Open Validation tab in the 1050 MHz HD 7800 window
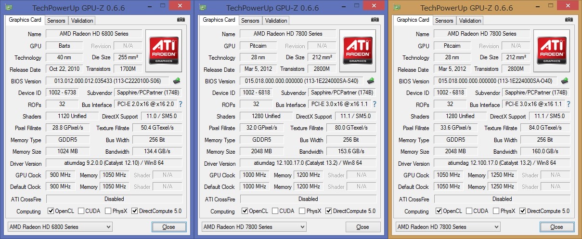Image resolution: width=582 pixels, height=239 pixels. [470, 21]
